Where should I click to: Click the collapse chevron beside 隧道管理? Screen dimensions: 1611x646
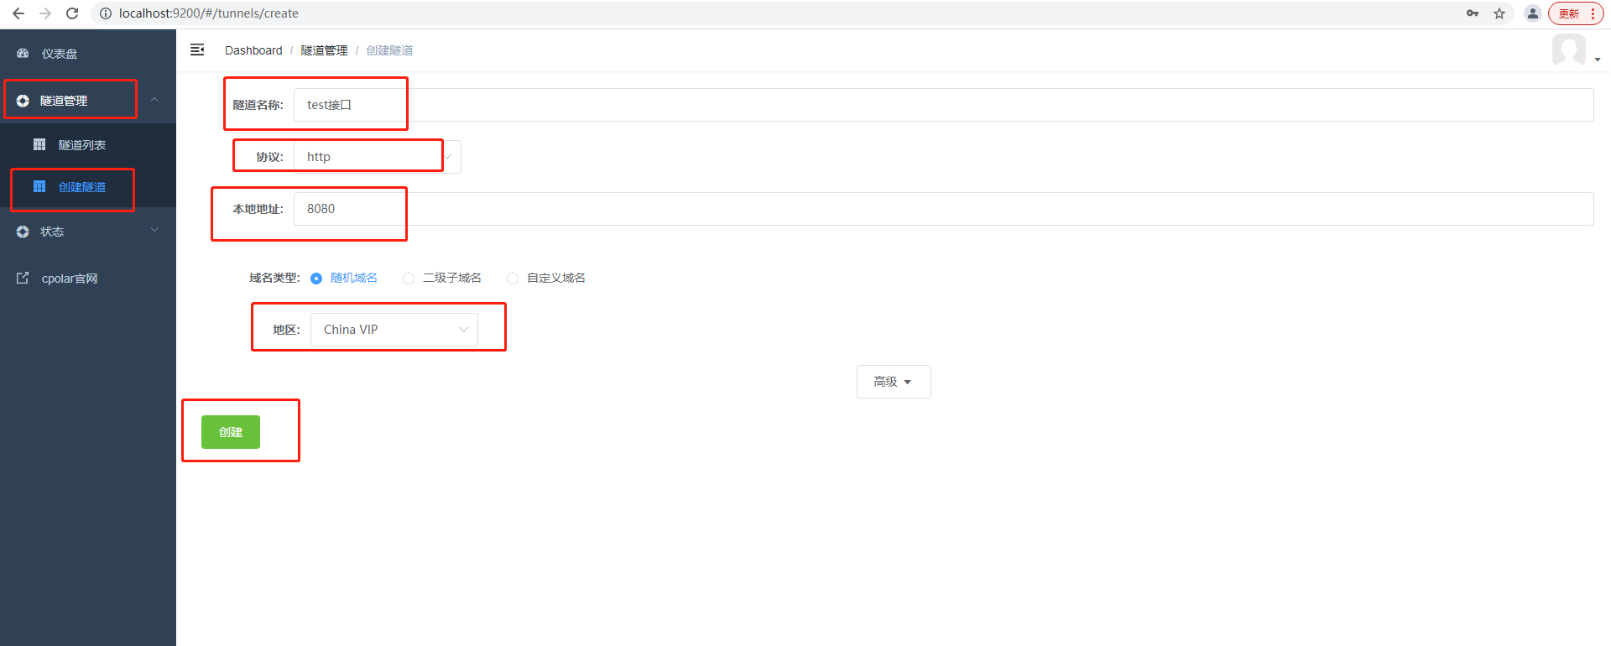(x=154, y=100)
